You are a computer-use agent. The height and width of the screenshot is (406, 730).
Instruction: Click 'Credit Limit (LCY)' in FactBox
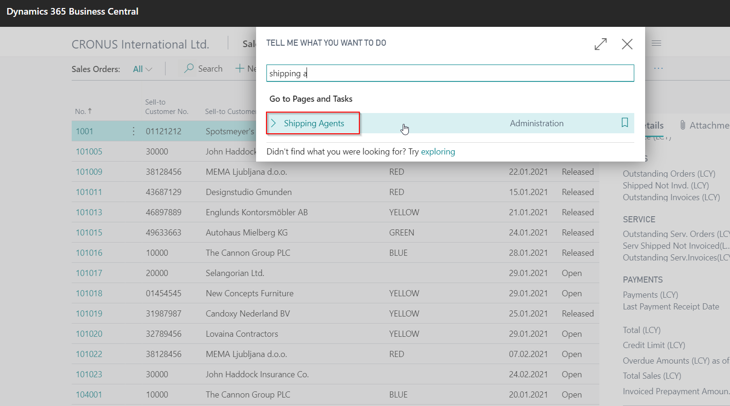[654, 345]
